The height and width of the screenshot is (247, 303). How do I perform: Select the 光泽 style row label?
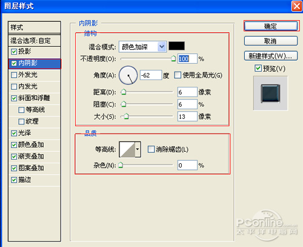point(25,133)
